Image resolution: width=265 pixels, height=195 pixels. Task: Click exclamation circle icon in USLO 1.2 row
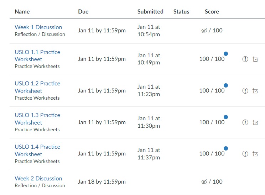click(245, 91)
